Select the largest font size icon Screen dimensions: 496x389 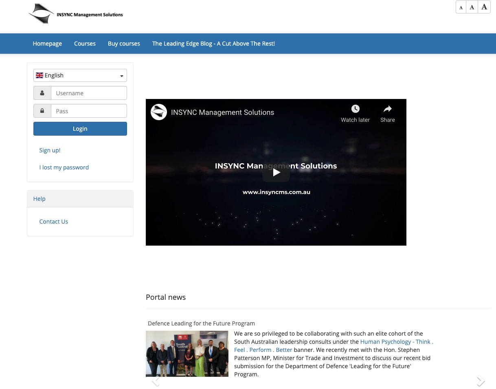pos(484,7)
